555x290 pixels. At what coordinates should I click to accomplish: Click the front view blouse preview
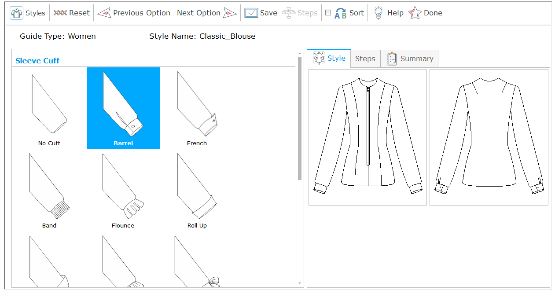(368, 137)
